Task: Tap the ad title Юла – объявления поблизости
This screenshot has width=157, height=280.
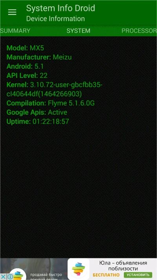Action: click(123, 266)
